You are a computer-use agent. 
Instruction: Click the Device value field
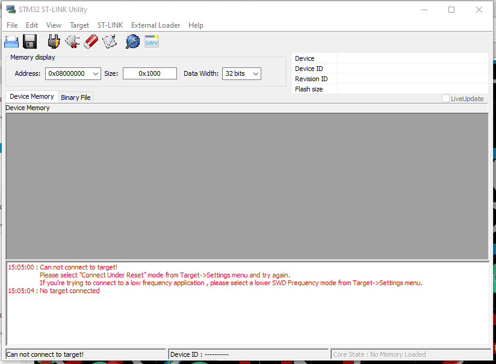(x=412, y=58)
